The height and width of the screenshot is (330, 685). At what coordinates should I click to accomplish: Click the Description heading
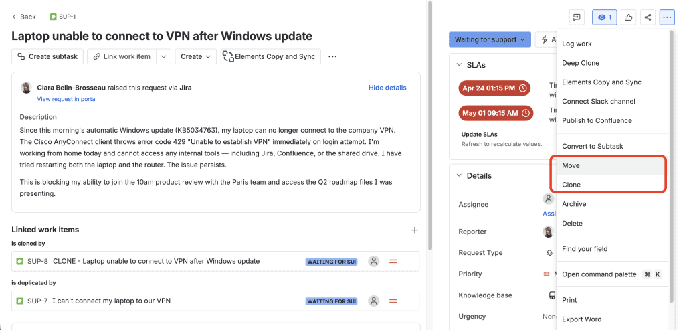pyautogui.click(x=38, y=117)
